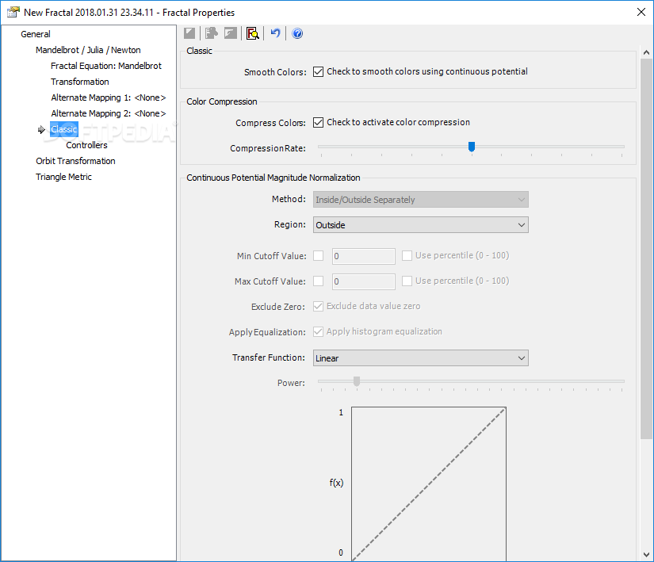Click the scrollbar up arrow
The height and width of the screenshot is (562, 654).
click(647, 52)
